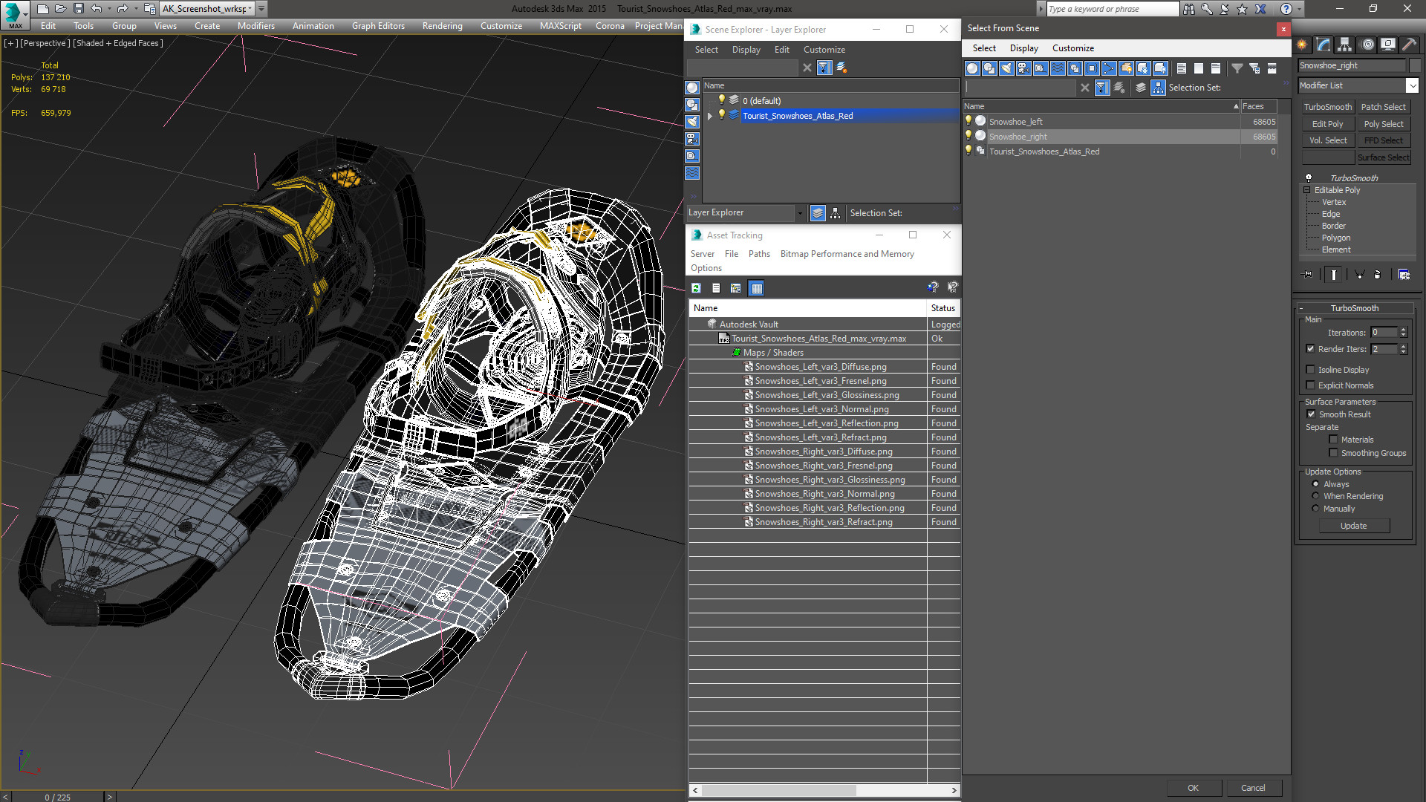Toggle lightbulb visibility of 0 (default) layer
Screen dimensions: 1426x802
tap(720, 100)
